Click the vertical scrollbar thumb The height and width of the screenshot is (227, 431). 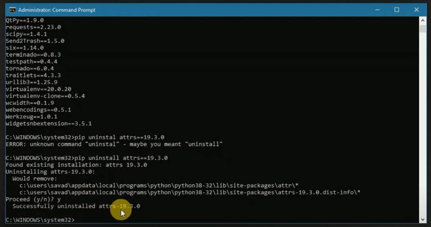point(422,29)
